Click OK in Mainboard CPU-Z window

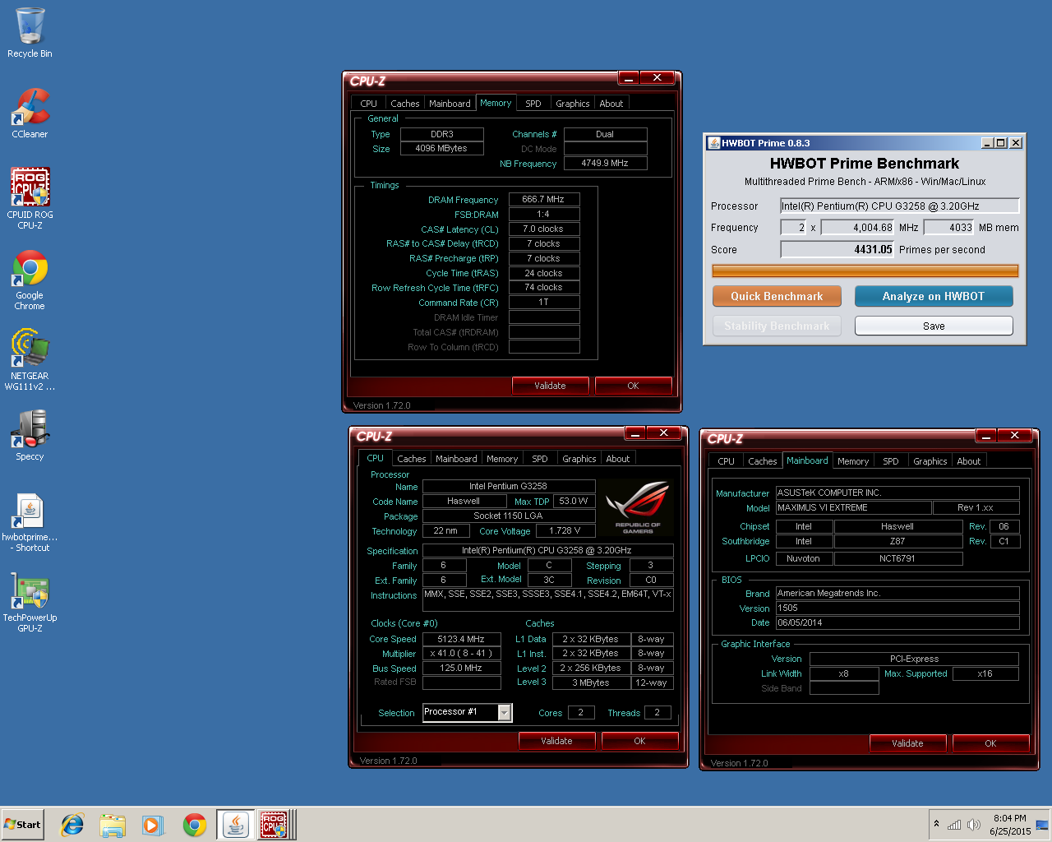coord(990,743)
